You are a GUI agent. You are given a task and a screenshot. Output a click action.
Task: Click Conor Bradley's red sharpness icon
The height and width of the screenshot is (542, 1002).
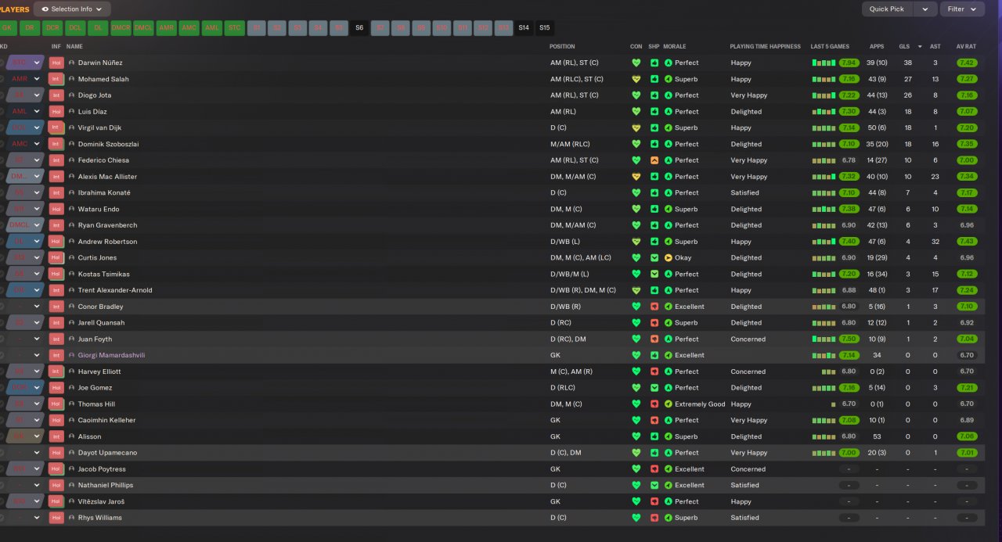pyautogui.click(x=654, y=307)
